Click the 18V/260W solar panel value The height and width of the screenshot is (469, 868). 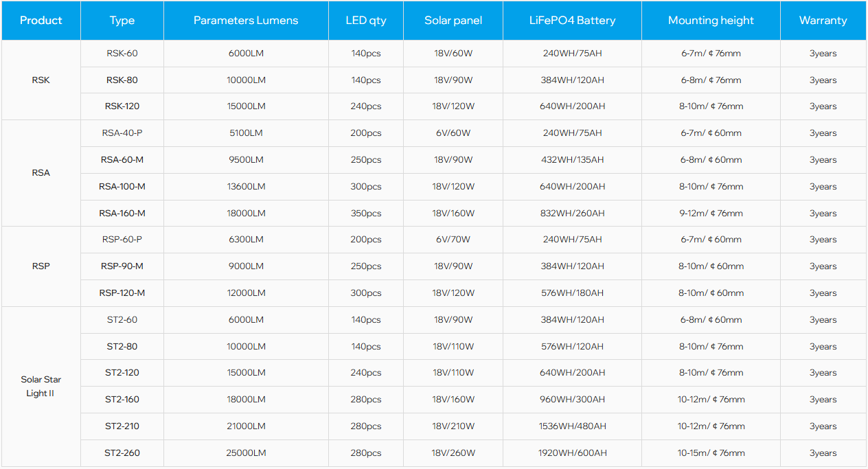click(453, 453)
